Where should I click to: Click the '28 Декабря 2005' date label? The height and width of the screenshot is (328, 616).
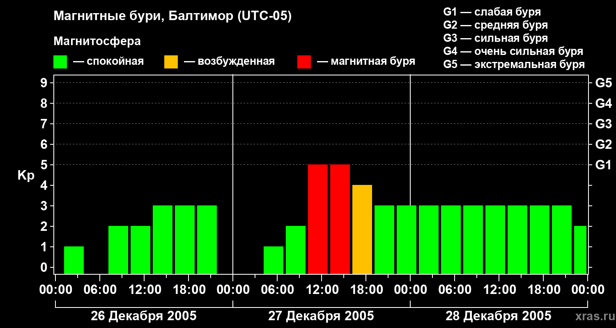499,316
